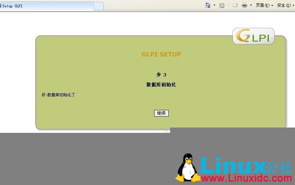Click the favicon on the Setup GLPI tab
This screenshot has width=295, height=185.
[x=1, y=6]
